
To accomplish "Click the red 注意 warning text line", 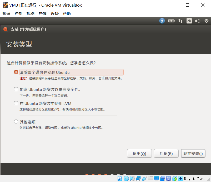I will (x=71, y=78).
